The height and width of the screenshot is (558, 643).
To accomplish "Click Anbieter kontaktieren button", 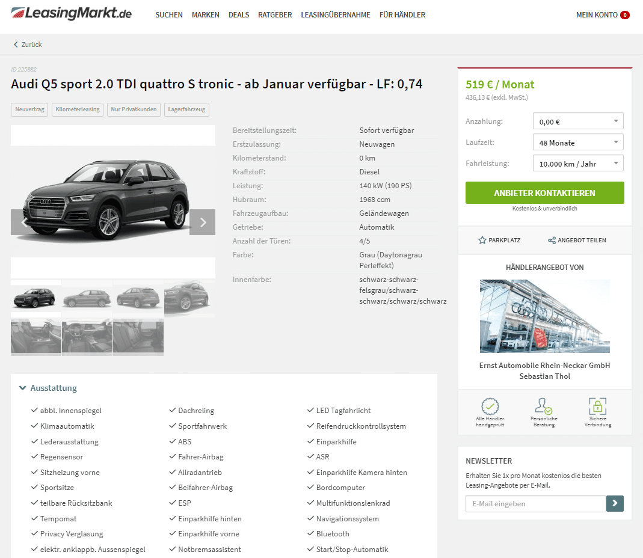I will (x=544, y=192).
